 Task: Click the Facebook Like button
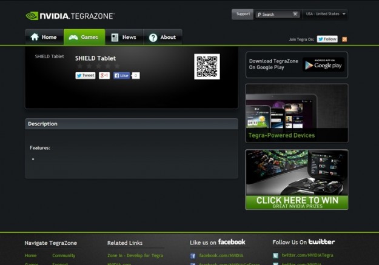point(122,76)
